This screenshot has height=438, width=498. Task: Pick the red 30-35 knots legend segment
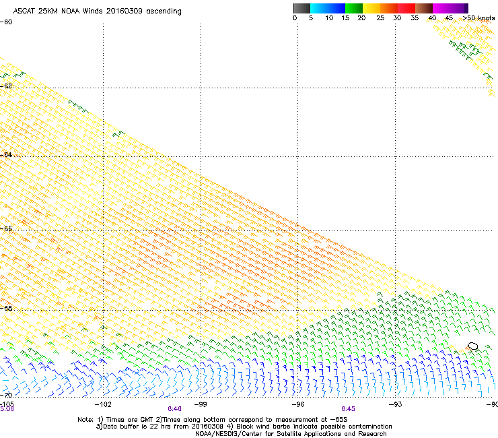click(x=406, y=8)
